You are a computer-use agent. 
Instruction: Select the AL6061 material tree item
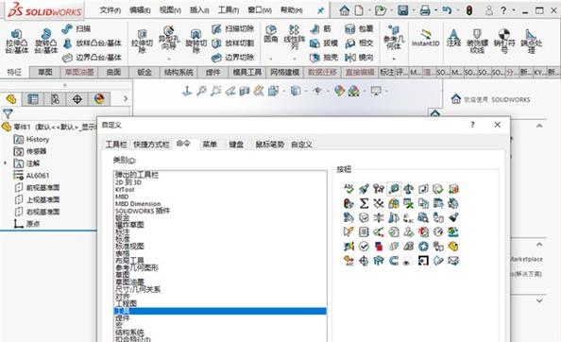(x=31, y=176)
